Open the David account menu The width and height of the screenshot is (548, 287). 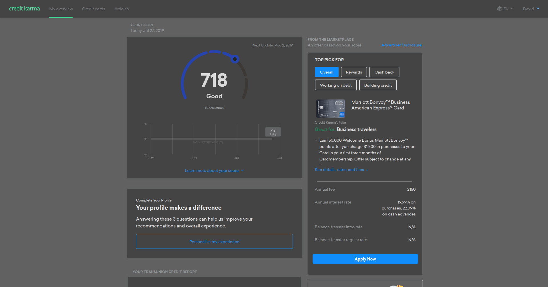[531, 9]
